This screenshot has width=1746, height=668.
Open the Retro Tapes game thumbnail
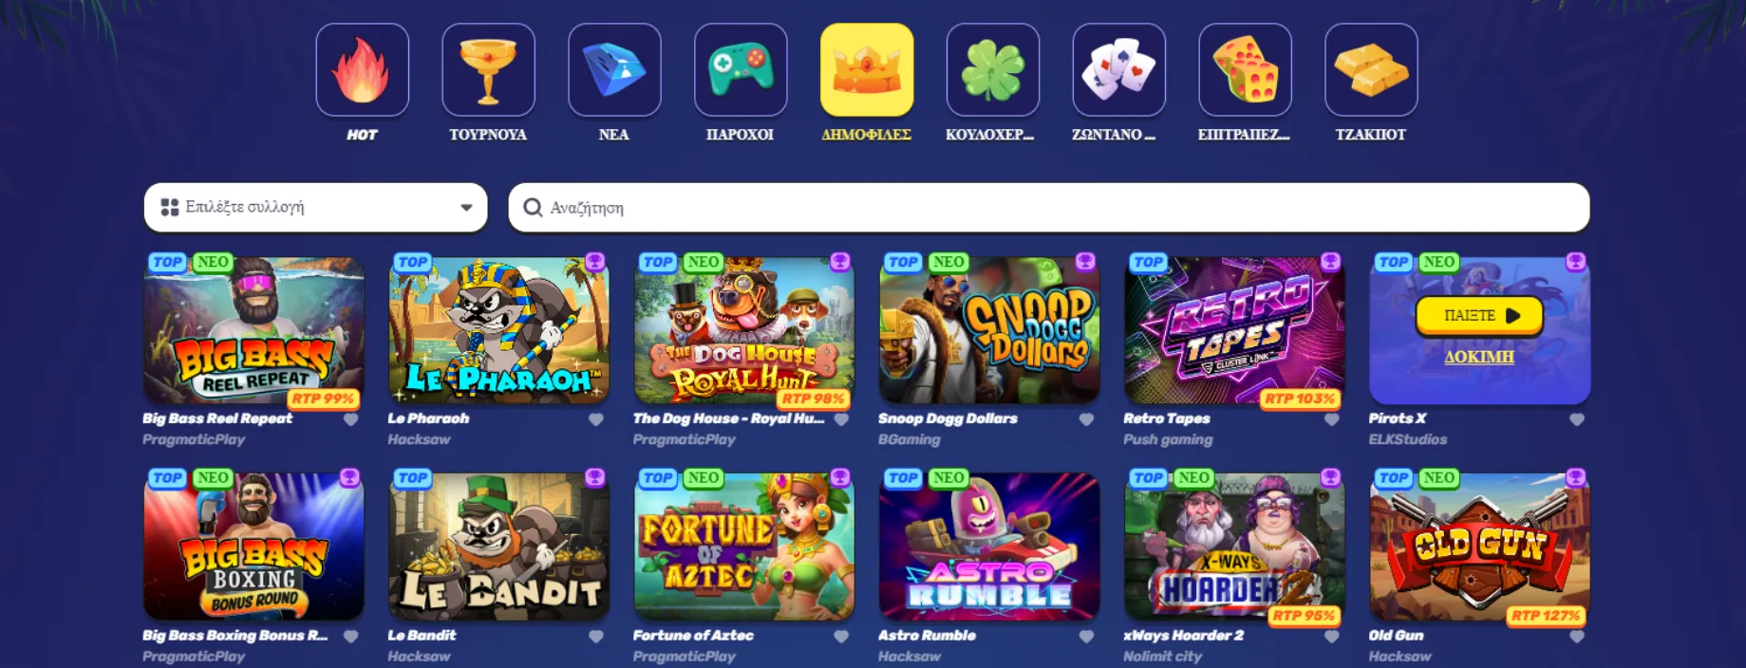coord(1234,330)
